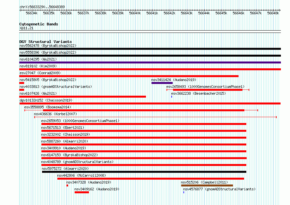Open nsv515206 (Campbell2011) label
The image size is (290, 205).
tap(204, 182)
